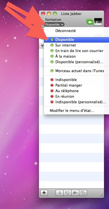Click the window resize grip corner
This screenshot has width=109, height=209.
[101, 195]
